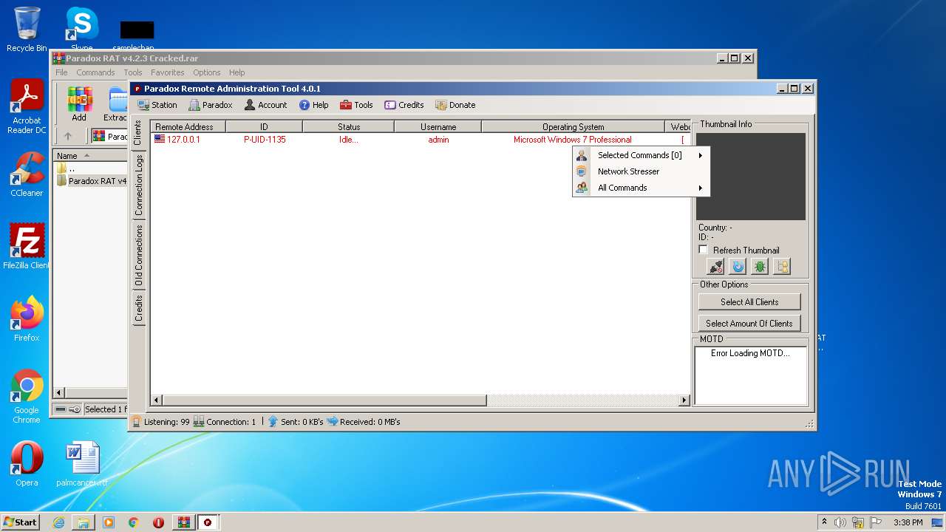Image resolution: width=946 pixels, height=532 pixels.
Task: Sort by the ID column header
Action: (x=264, y=127)
